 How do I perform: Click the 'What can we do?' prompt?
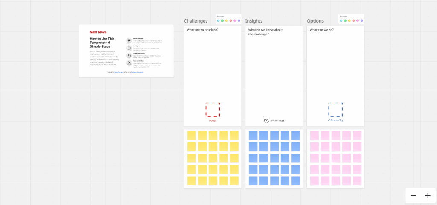coord(322,30)
